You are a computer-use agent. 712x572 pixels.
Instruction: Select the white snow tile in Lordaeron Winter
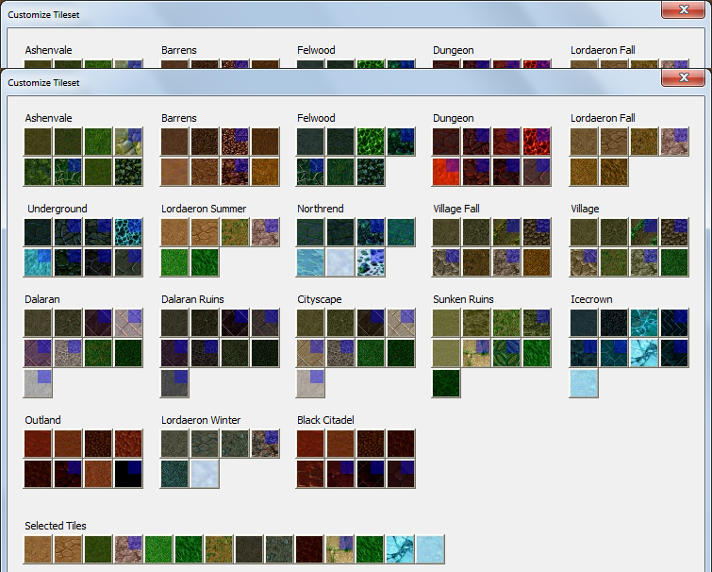(205, 474)
